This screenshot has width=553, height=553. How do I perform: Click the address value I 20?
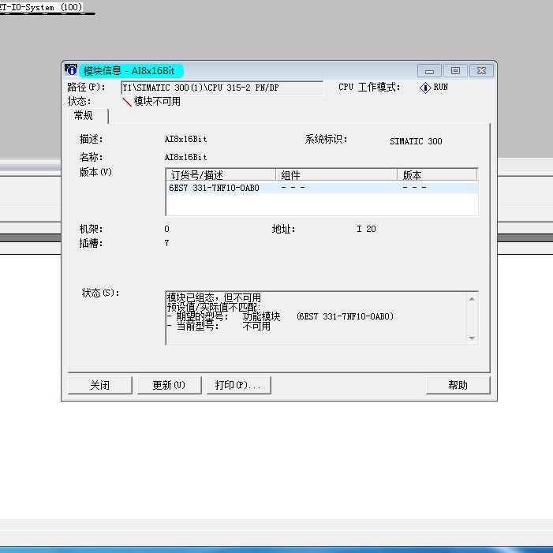[x=367, y=229]
